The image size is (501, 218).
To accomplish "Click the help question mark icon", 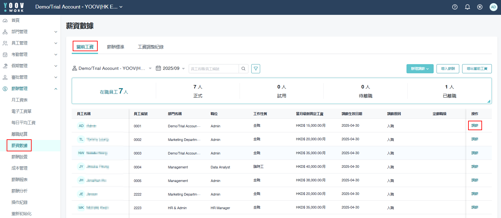I will pyautogui.click(x=455, y=7).
